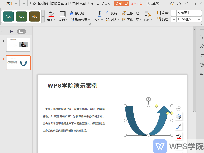Collapse the floating shape toolbar minus

(179, 109)
